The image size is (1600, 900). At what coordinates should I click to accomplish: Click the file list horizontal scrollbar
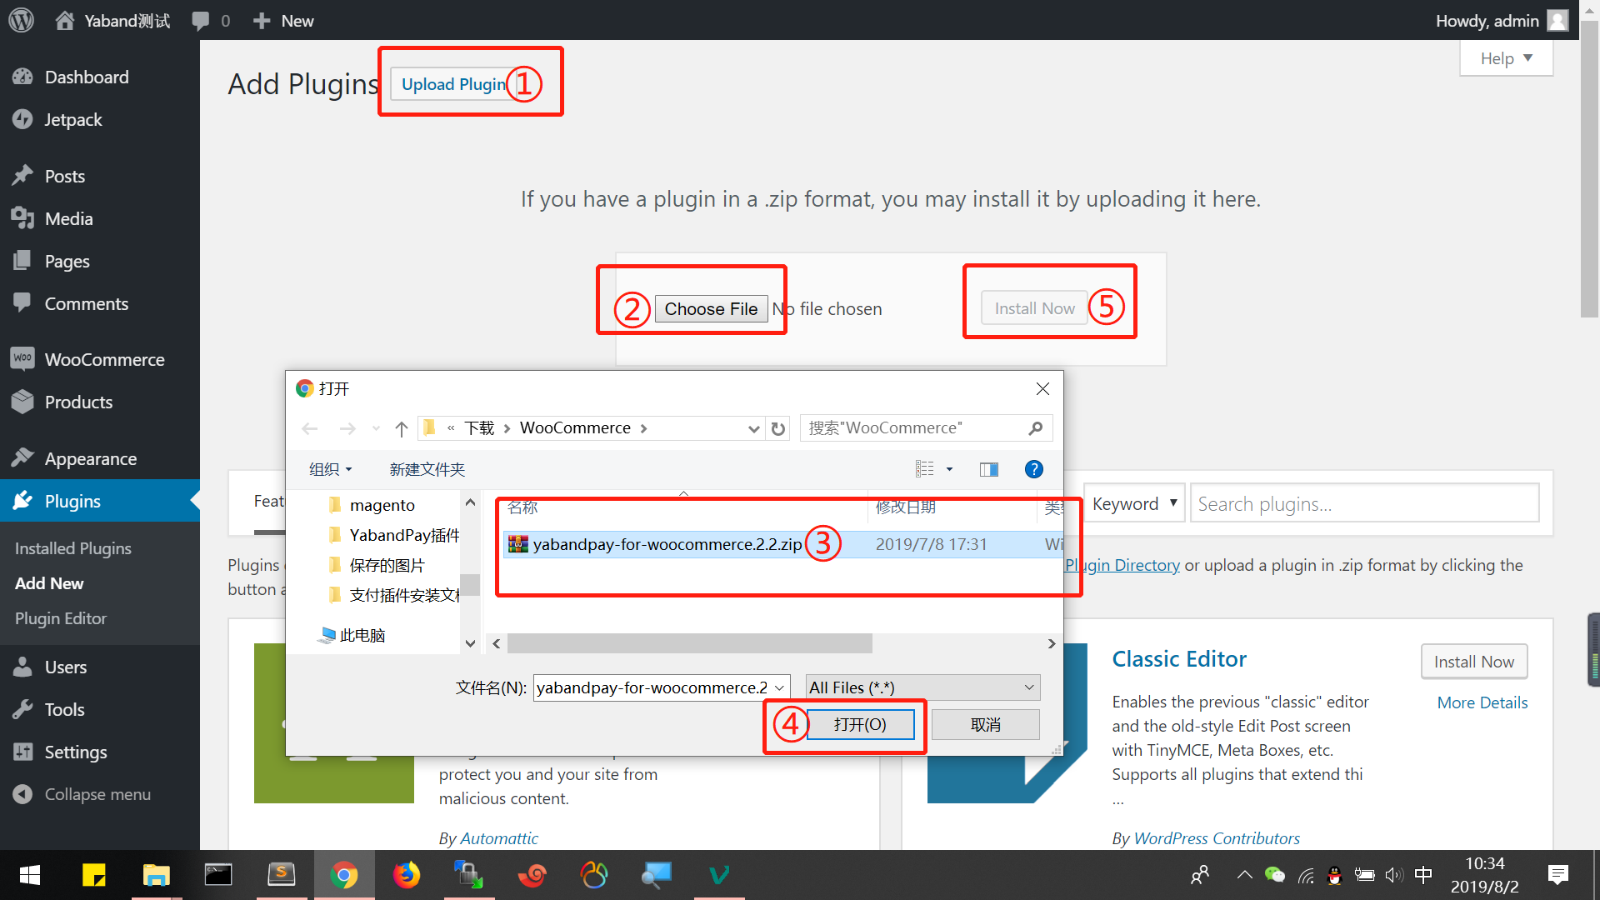pyautogui.click(x=689, y=643)
